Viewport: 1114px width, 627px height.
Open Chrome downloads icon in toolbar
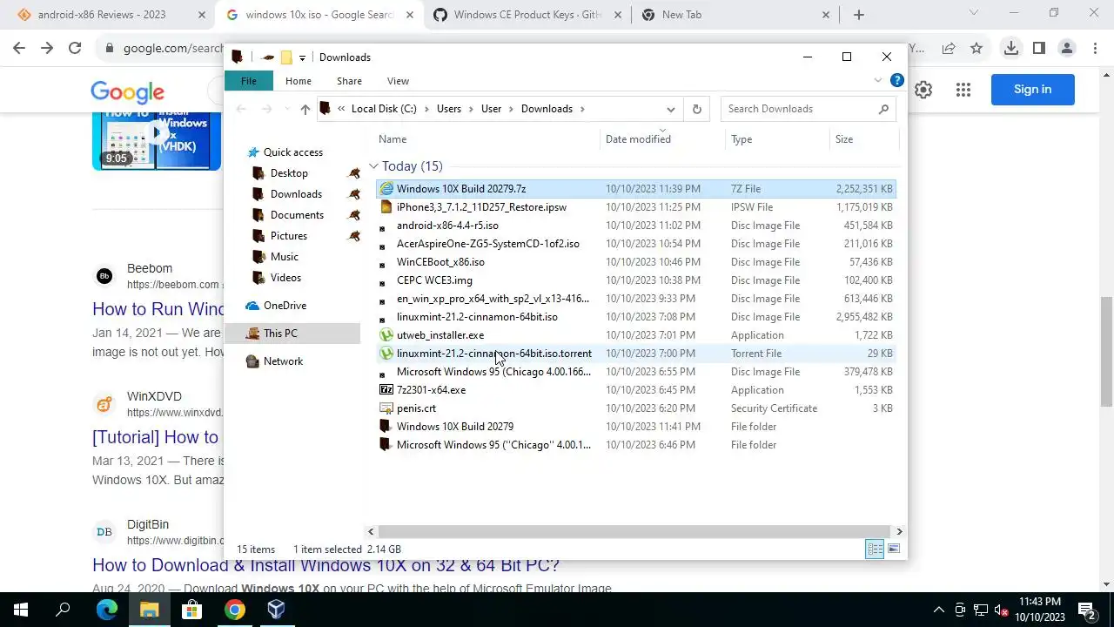pyautogui.click(x=1010, y=49)
